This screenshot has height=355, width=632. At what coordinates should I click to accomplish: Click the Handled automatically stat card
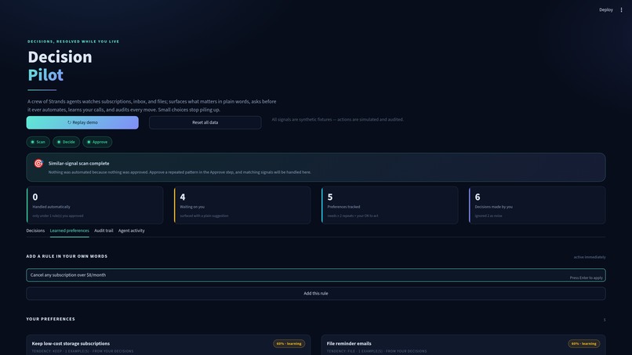coord(95,205)
